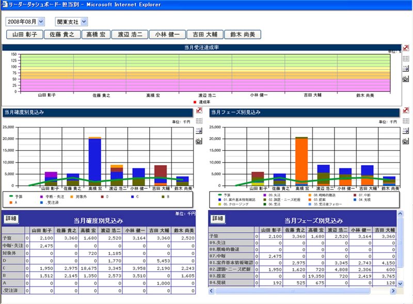Click the 01.案件基本情報確認 blue legend swatch
Screen dimensions: 413x304
click(x=220, y=200)
